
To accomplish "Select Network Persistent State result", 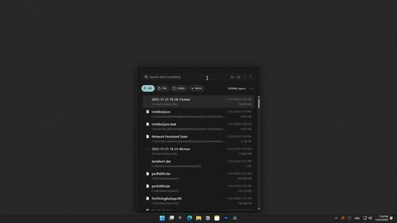I will (198, 139).
